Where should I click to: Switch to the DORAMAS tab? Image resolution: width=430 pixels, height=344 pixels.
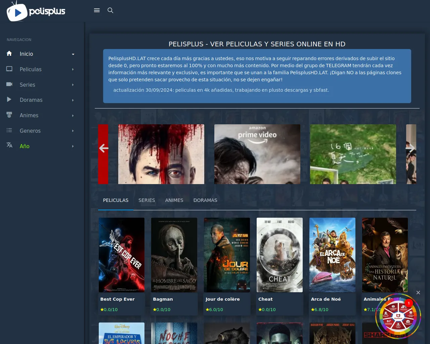click(205, 200)
